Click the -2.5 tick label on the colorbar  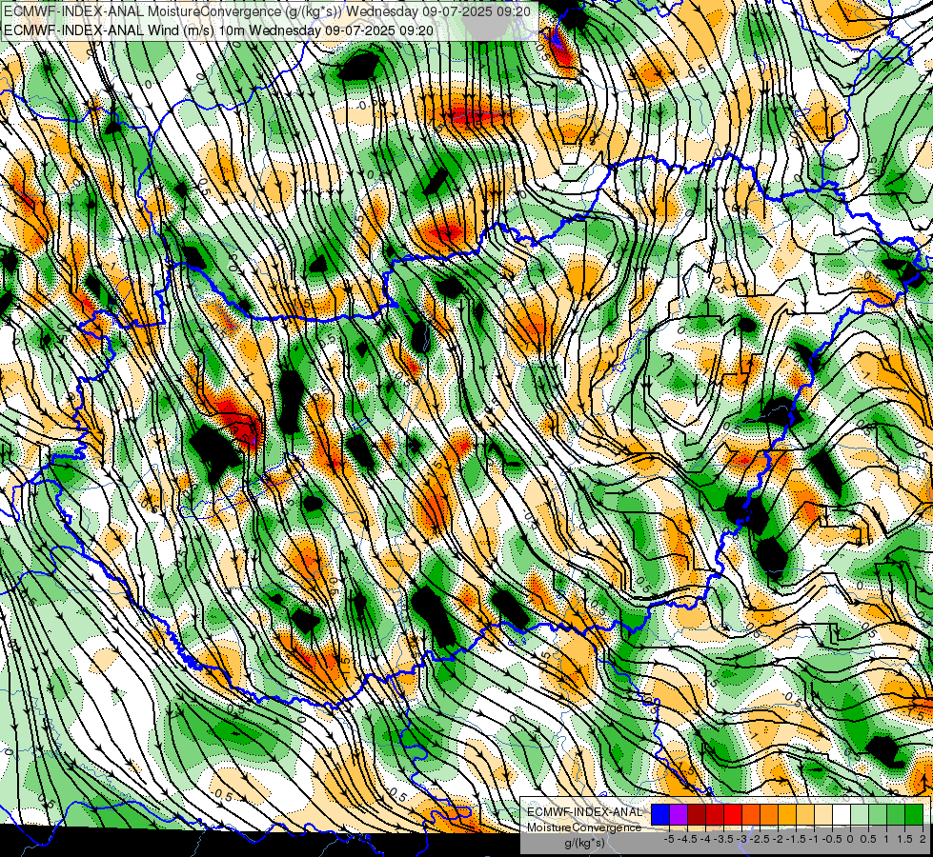click(760, 839)
